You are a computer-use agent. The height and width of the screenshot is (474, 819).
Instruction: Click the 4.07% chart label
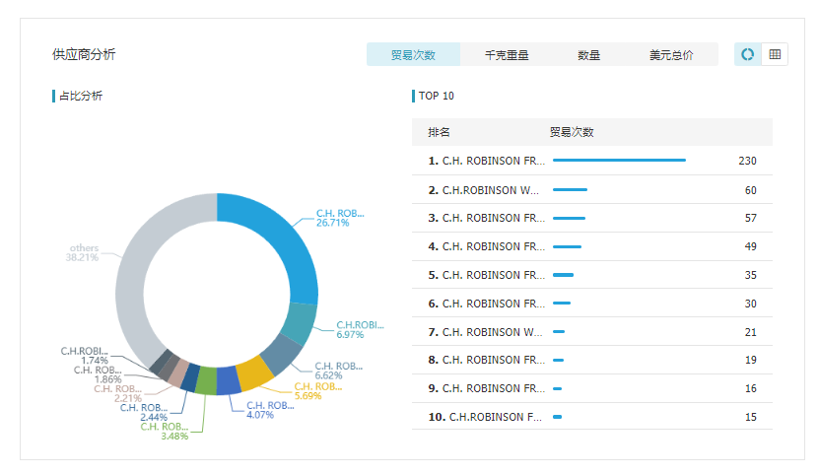click(x=270, y=410)
